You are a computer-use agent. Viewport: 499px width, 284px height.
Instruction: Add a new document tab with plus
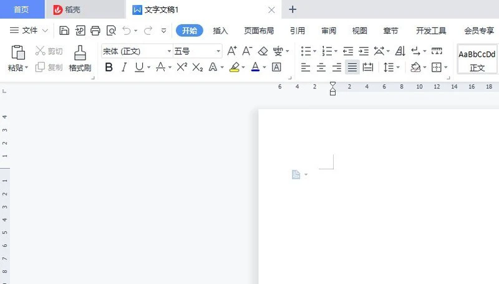click(x=293, y=9)
